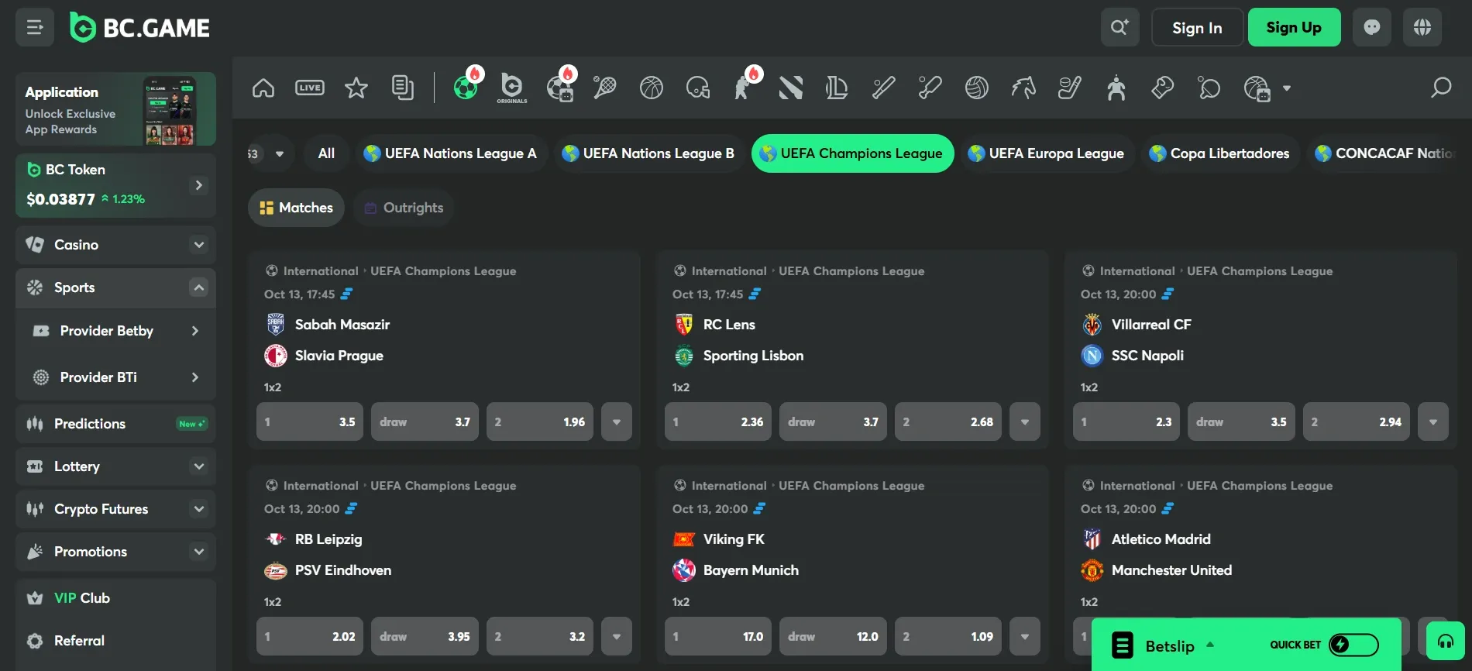Select the Basketball sport icon
This screenshot has width=1472, height=671.
point(652,88)
